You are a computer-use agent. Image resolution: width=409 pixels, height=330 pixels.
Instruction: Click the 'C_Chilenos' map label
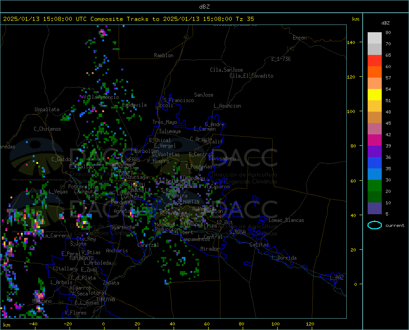[x=47, y=129]
